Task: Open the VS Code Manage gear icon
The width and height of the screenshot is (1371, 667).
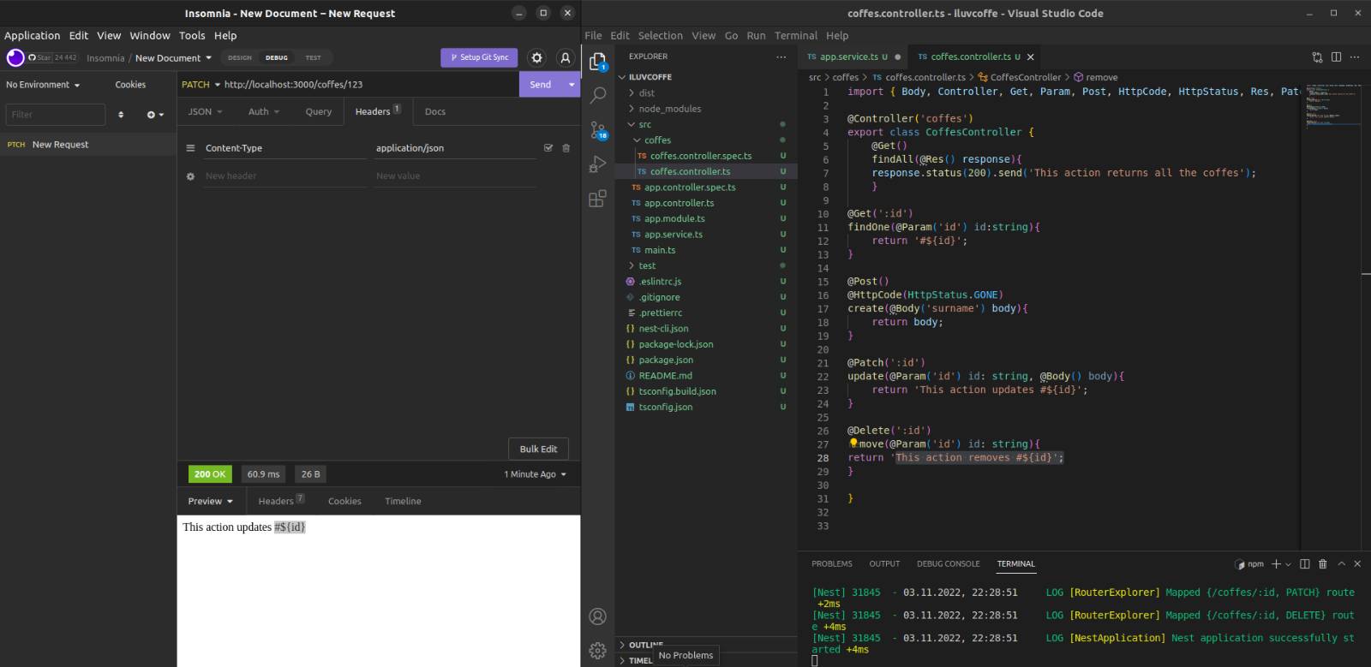Action: click(x=598, y=651)
